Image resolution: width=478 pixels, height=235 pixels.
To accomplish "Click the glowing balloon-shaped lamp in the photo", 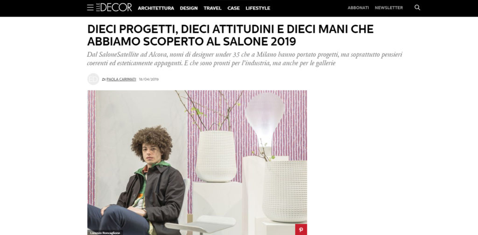I will [265, 119].
